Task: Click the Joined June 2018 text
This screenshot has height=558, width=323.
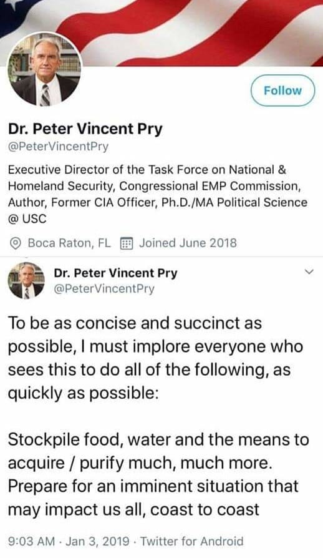Action: click(x=188, y=243)
